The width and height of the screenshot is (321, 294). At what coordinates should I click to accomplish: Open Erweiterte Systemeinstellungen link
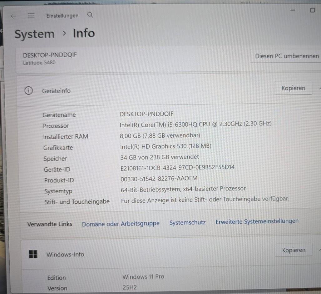click(x=257, y=221)
